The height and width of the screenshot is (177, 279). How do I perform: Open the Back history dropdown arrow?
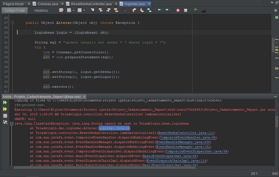pos(73,10)
